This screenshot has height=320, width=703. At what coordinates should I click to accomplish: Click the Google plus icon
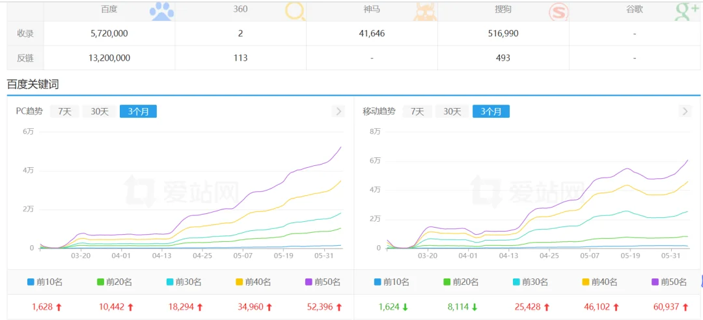(x=687, y=11)
